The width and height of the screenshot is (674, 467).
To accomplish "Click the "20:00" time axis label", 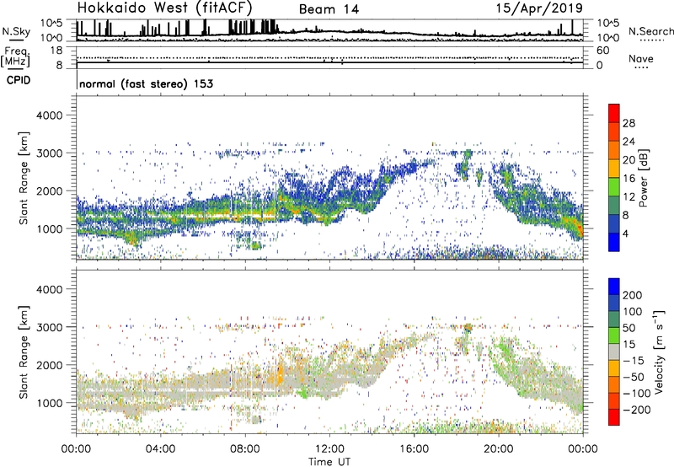I will (x=499, y=449).
